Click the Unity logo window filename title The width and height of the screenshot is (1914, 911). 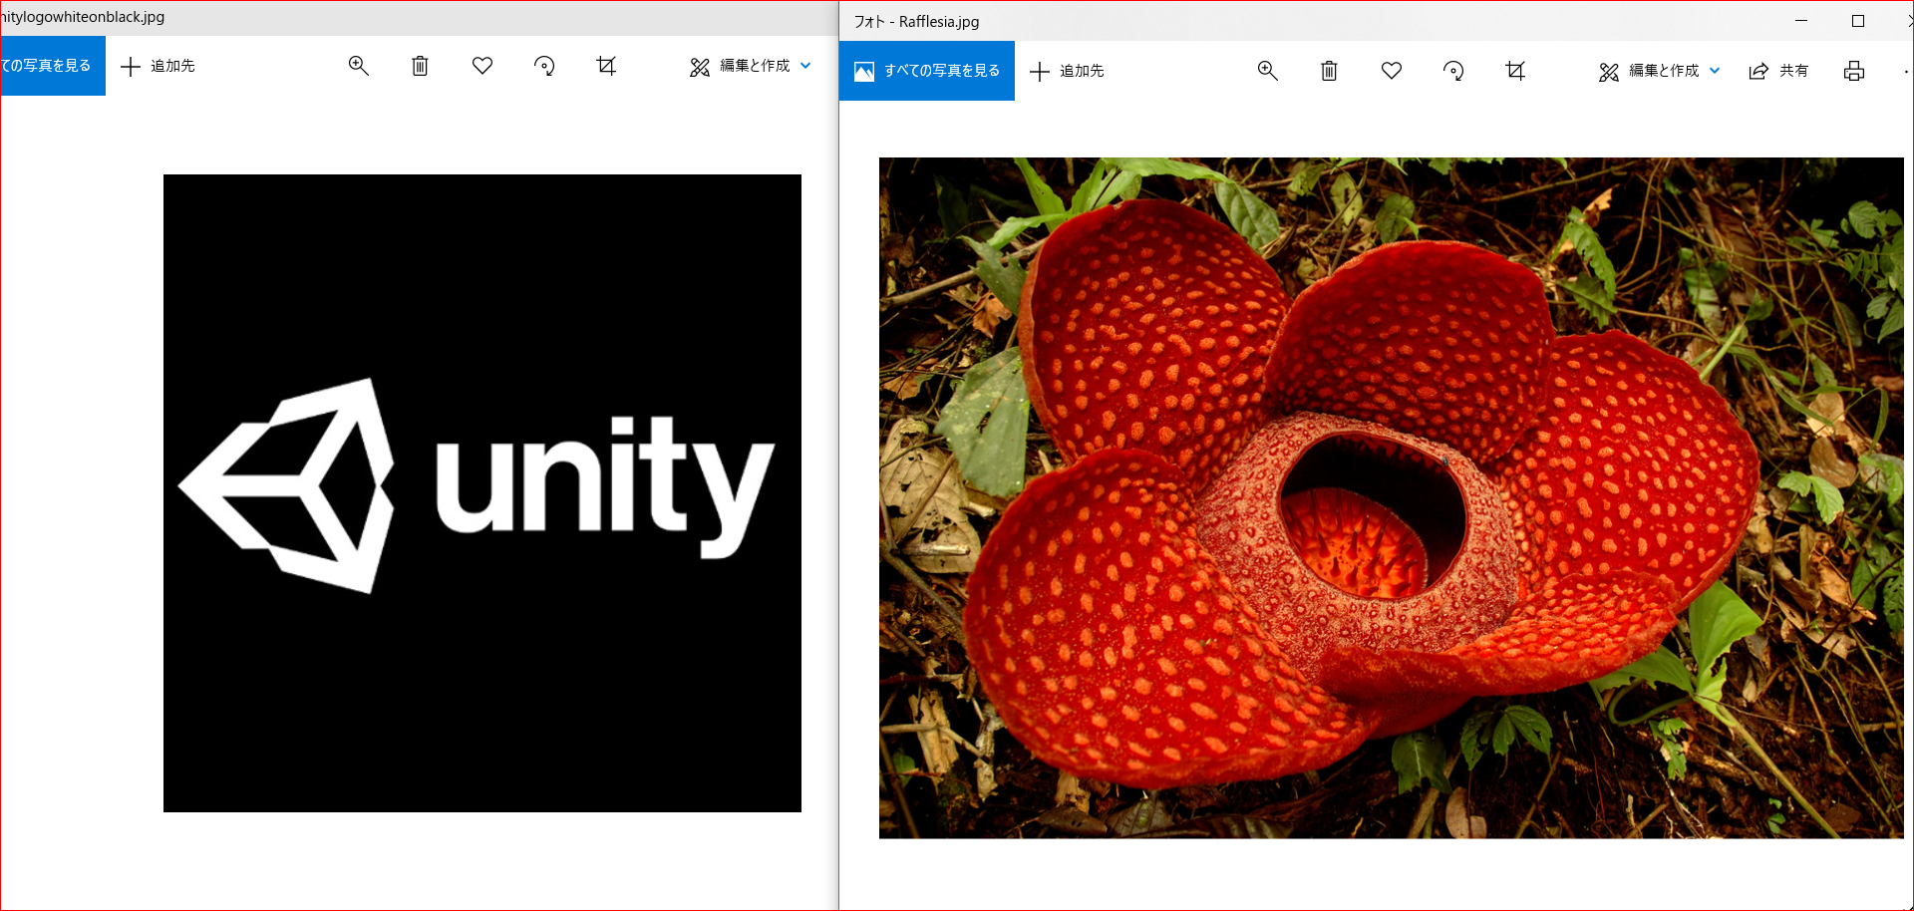point(83,17)
